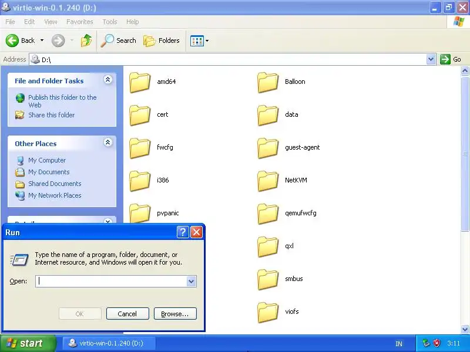Select the cert folder icon

pos(140,115)
